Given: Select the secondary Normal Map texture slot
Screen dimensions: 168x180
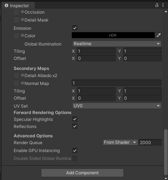Looking at the screenshot, I should [x=17, y=83].
